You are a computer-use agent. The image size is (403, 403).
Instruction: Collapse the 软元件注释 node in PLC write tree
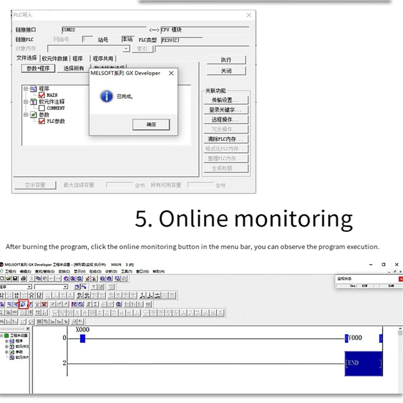[26, 101]
